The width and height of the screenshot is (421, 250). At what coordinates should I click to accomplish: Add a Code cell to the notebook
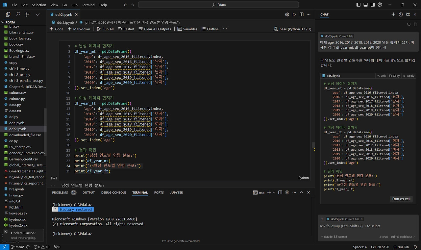(57, 29)
